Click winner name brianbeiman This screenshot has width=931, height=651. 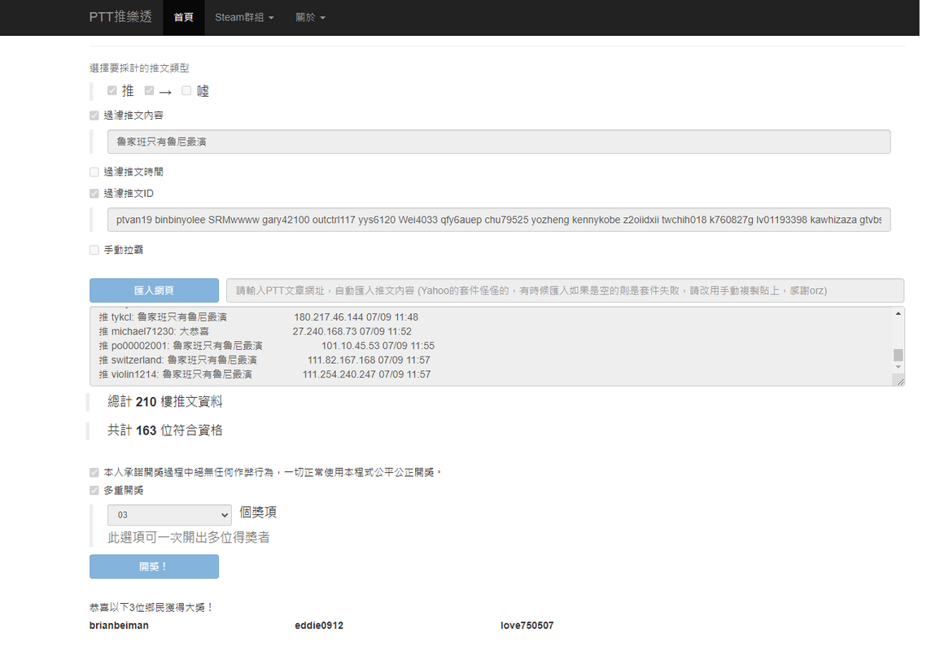[x=120, y=626]
